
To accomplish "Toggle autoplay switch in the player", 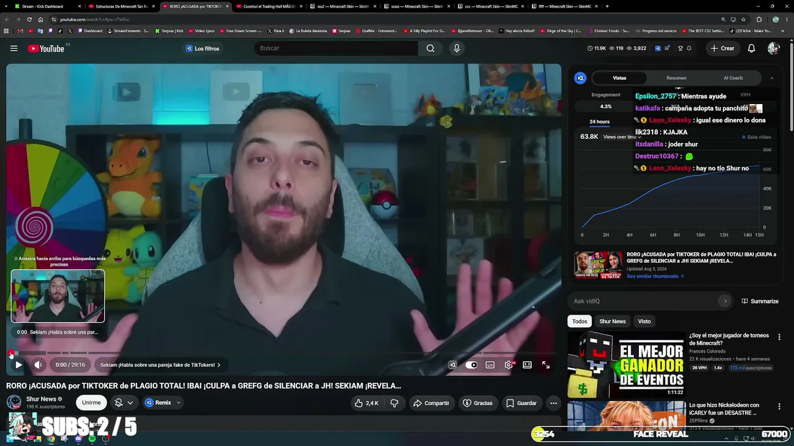I will coord(471,365).
